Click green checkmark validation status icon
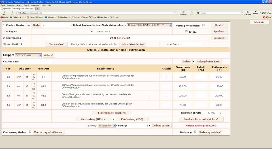 (270, 17)
